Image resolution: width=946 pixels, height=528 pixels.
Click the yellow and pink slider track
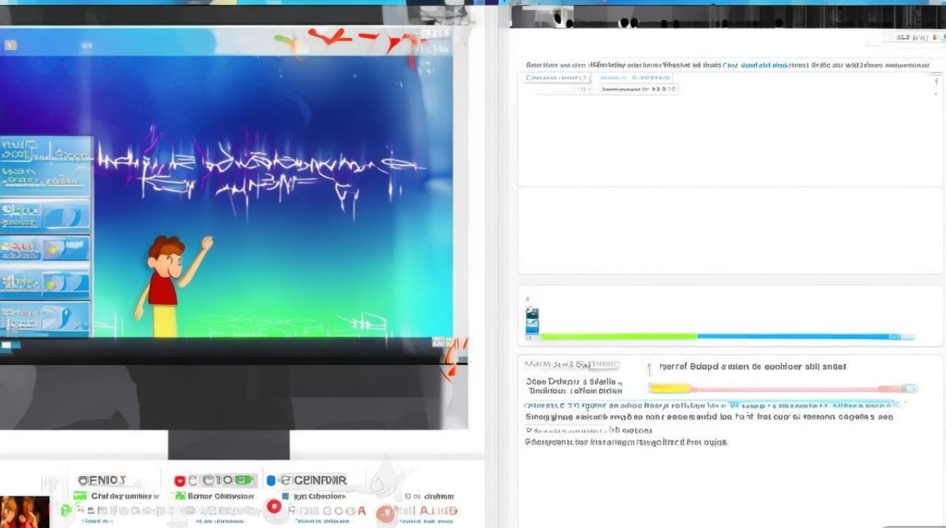[x=783, y=388]
